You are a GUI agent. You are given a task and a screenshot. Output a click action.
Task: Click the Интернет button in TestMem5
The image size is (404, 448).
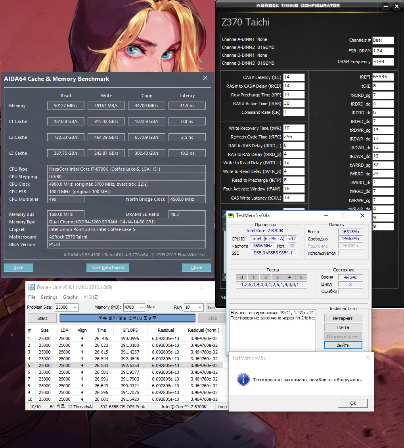point(343,318)
